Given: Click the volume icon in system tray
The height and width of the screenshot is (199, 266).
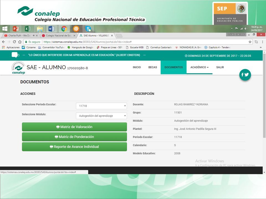Looking at the screenshot, I should point(246,28).
